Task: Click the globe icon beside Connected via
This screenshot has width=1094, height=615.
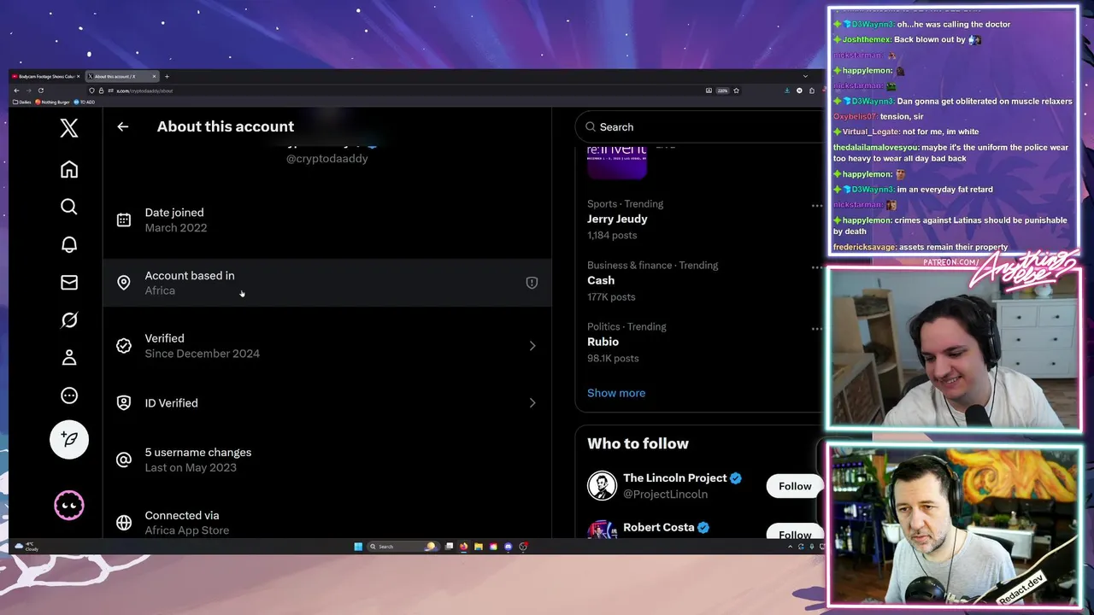Action: (x=124, y=523)
